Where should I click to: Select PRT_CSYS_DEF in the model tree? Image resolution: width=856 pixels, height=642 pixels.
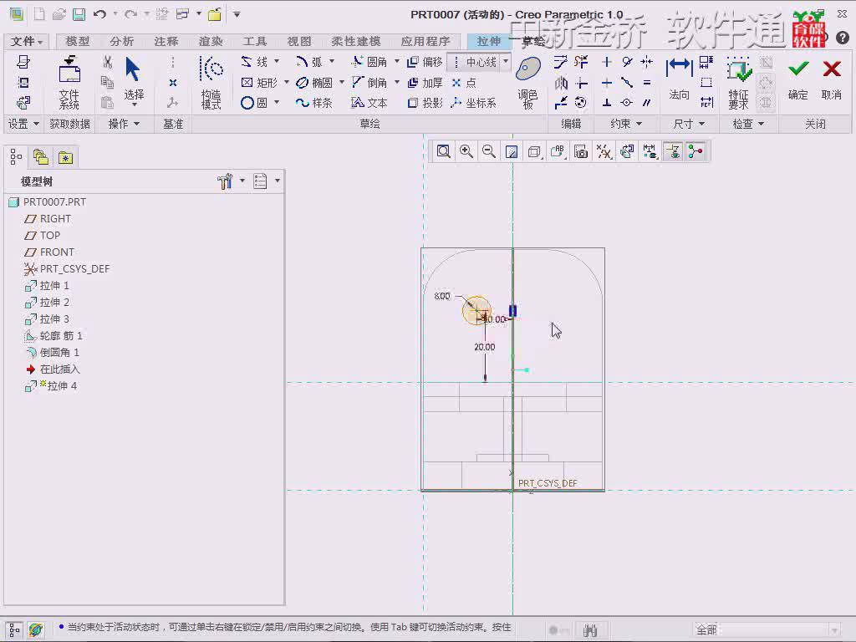(x=67, y=268)
